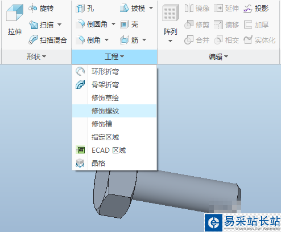The height and width of the screenshot is (232, 281).
Task: Click the 修剪 (Trim) tool
Action: tap(197, 25)
